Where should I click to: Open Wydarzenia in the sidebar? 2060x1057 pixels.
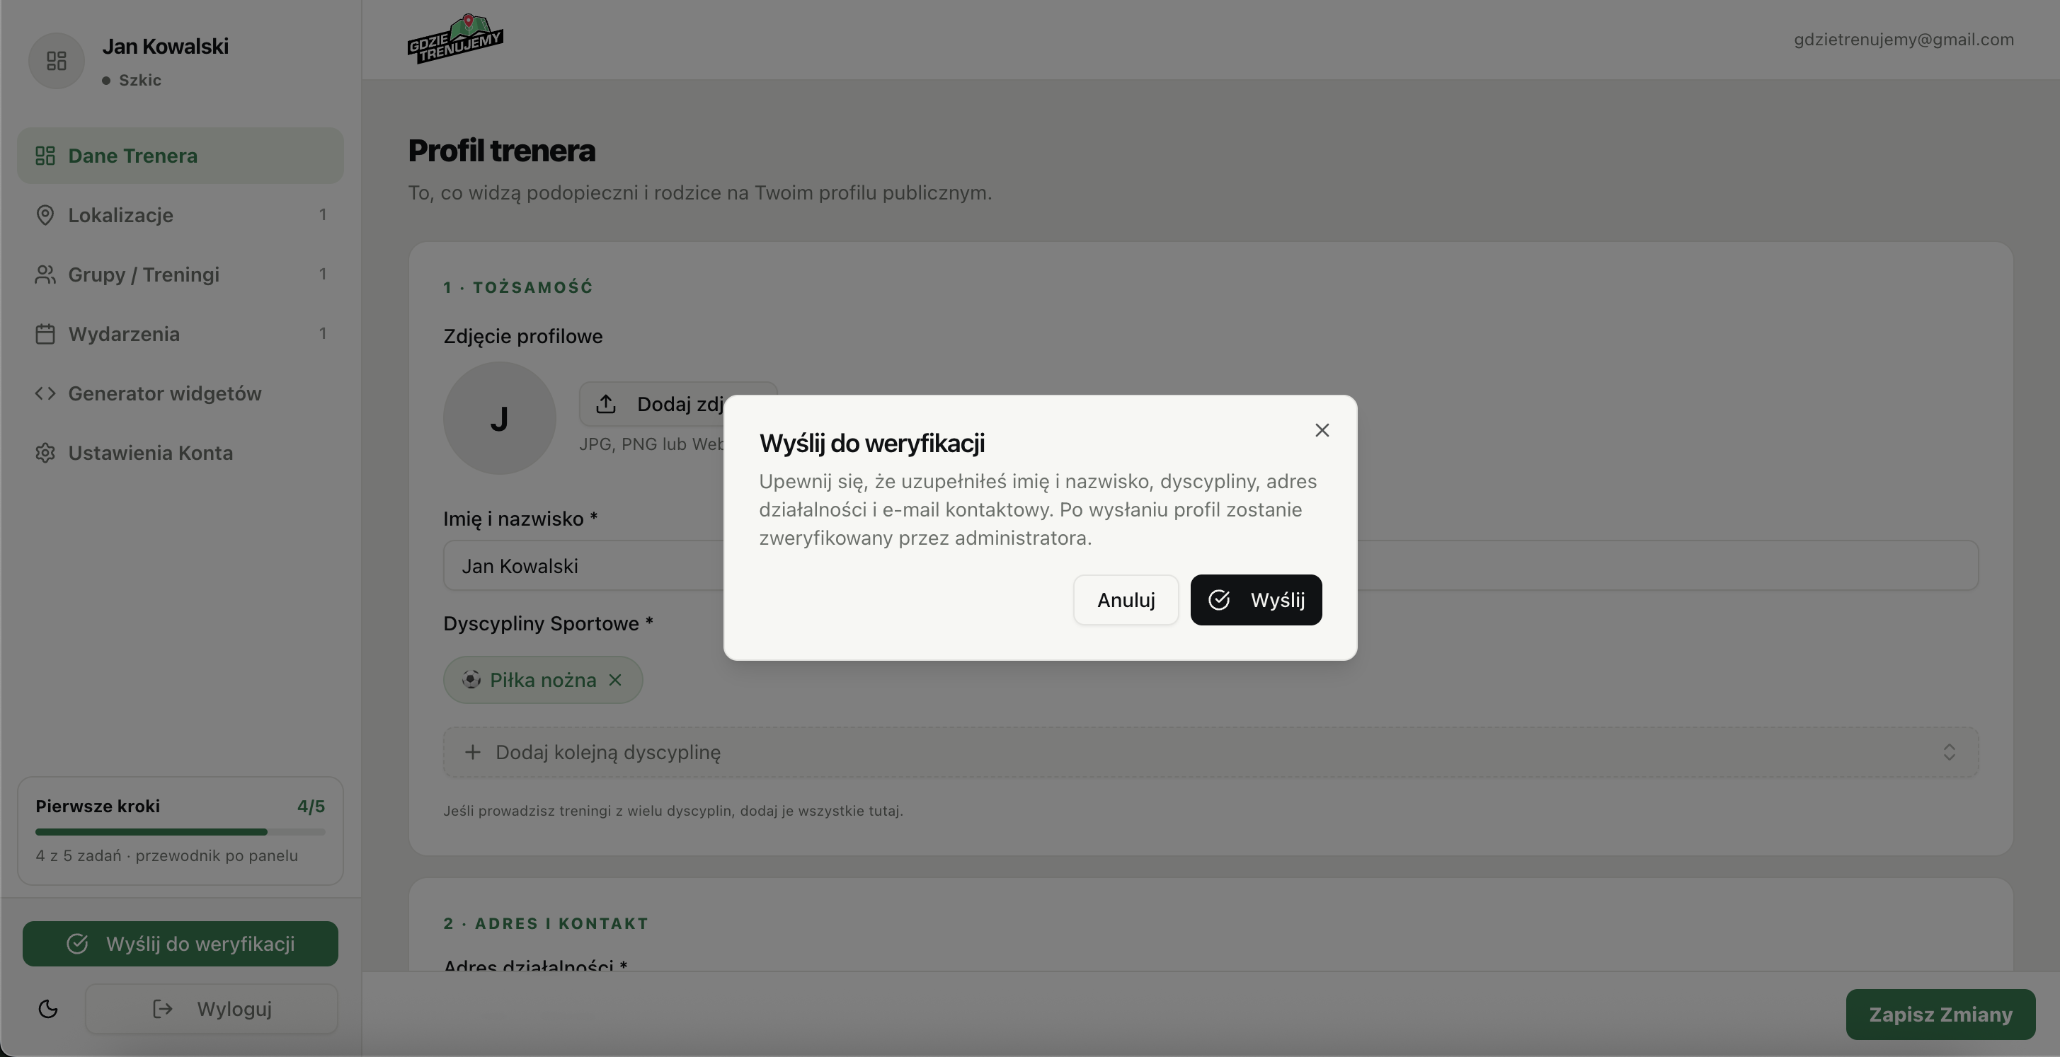[x=181, y=334]
